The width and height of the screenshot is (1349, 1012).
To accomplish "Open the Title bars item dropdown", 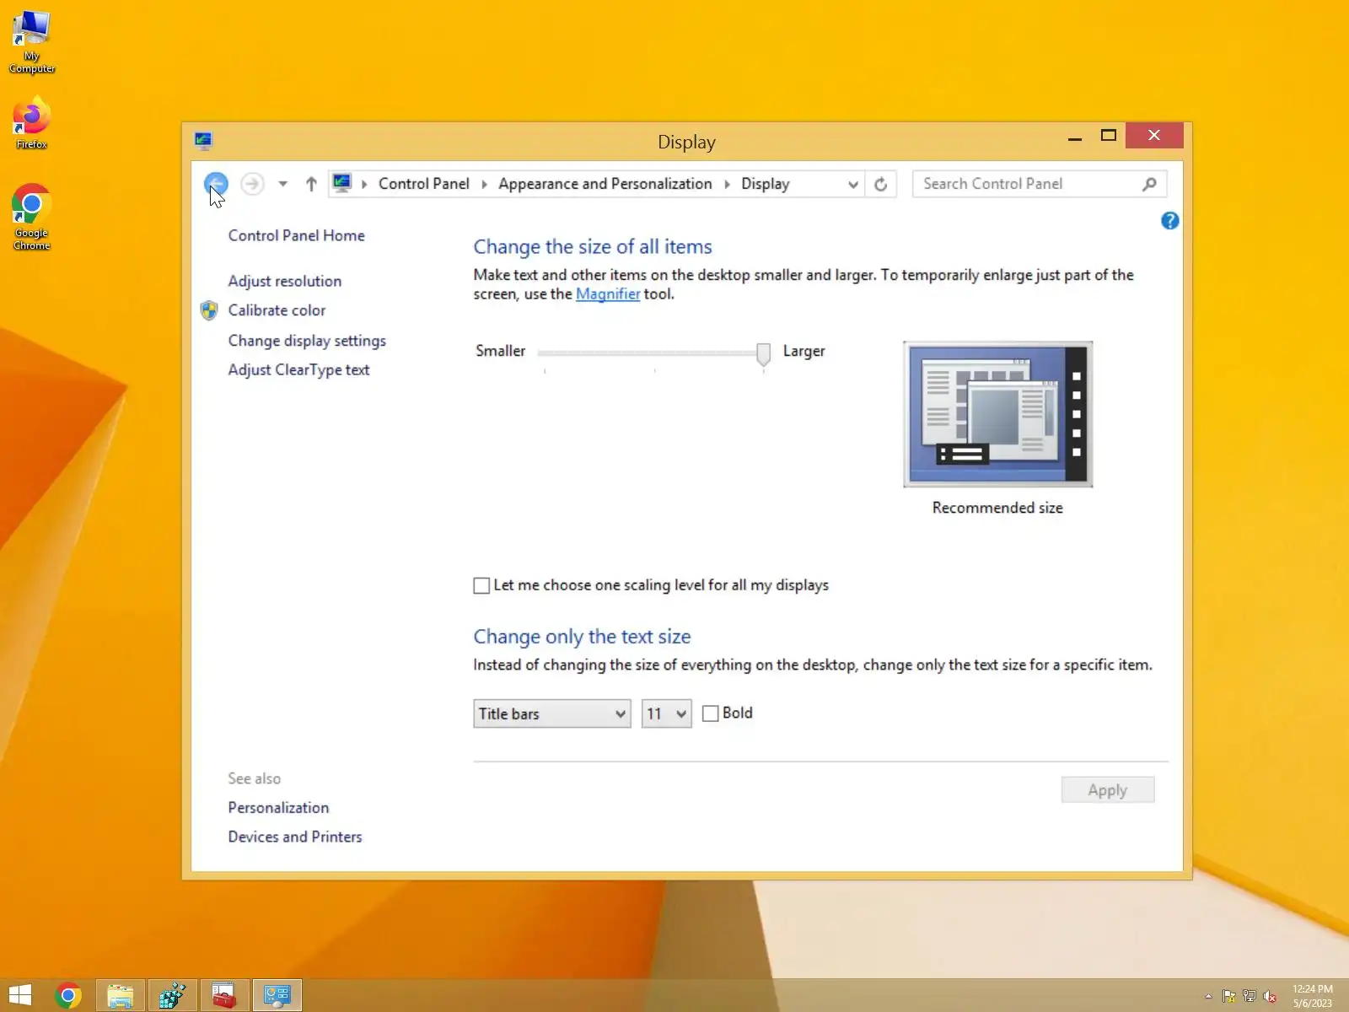I will [x=551, y=713].
